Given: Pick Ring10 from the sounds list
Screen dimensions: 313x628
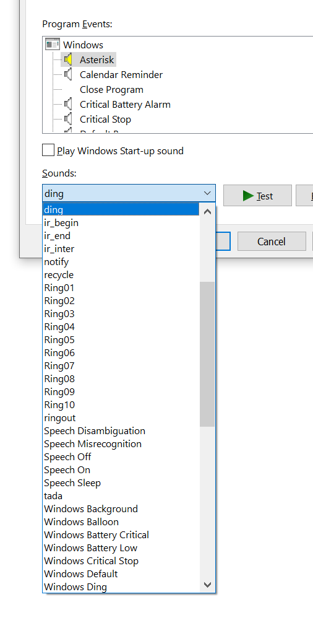Looking at the screenshot, I should 121,405.
